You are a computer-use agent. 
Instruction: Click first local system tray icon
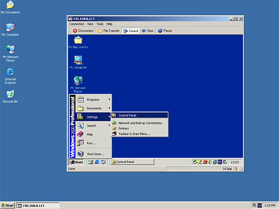click(x=254, y=205)
